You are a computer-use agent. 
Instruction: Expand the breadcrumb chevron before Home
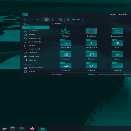point(53,24)
